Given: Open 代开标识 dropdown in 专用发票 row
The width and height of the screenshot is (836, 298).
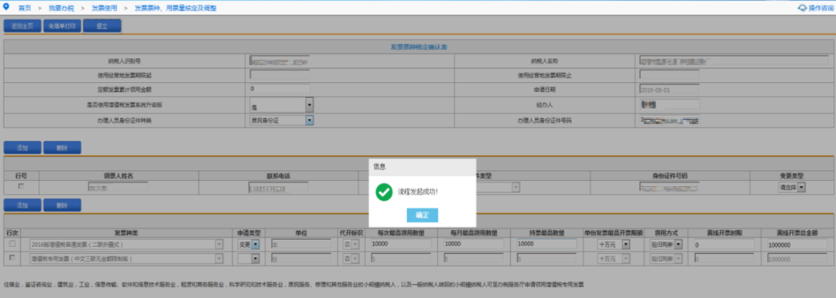Looking at the screenshot, I should tap(351, 258).
